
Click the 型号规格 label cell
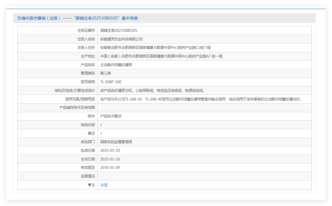[x=58, y=82]
